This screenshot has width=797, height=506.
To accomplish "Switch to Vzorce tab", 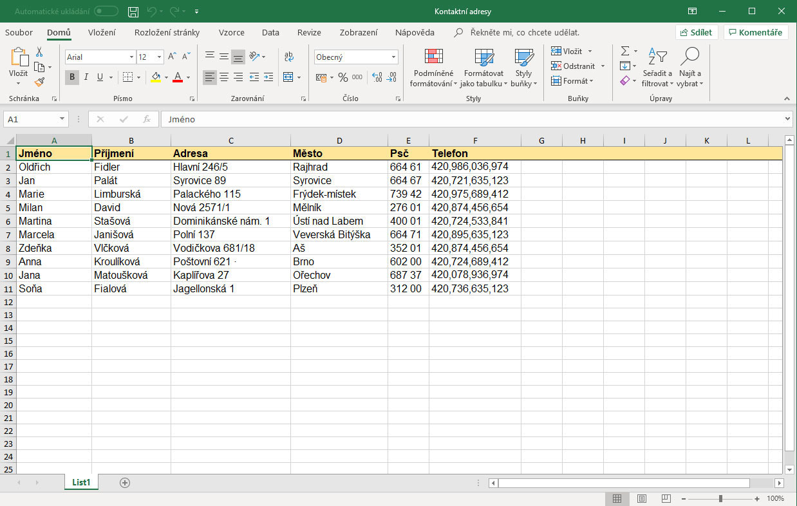I will coord(231,32).
